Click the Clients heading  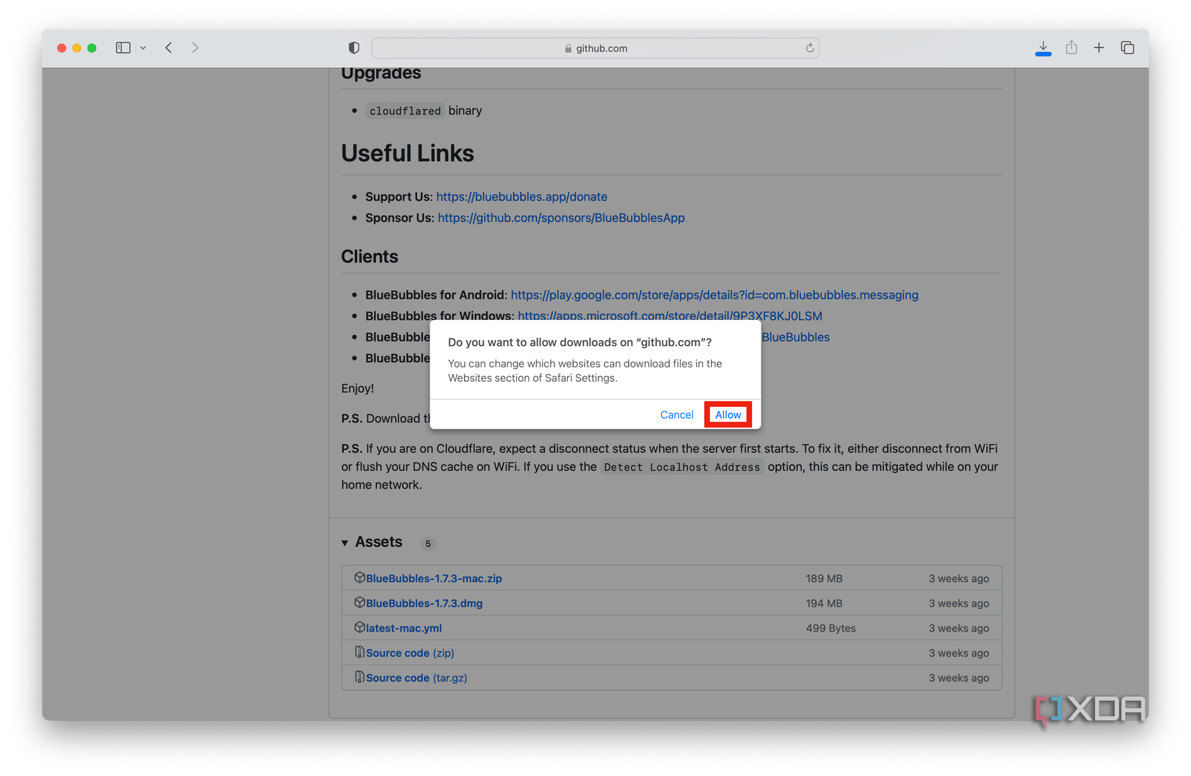coord(370,256)
